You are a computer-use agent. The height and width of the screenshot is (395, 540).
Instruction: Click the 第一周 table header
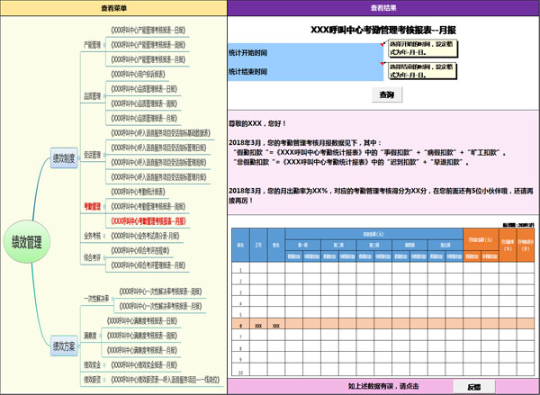coord(302,246)
